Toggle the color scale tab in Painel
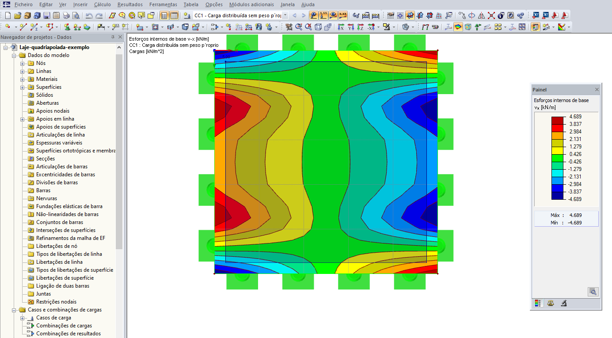The image size is (612, 338). (x=538, y=304)
